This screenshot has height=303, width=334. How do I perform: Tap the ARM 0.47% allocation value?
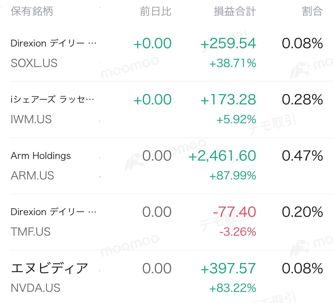pos(302,156)
